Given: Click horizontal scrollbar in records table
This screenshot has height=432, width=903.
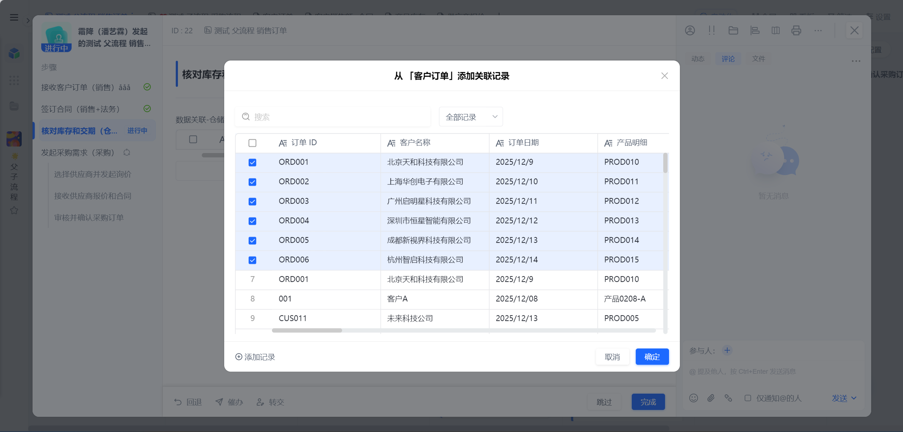Looking at the screenshot, I should [x=307, y=330].
